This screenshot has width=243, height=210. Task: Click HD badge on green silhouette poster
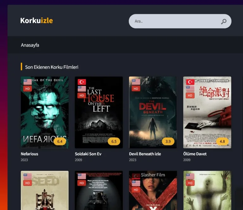pyautogui.click(x=190, y=183)
